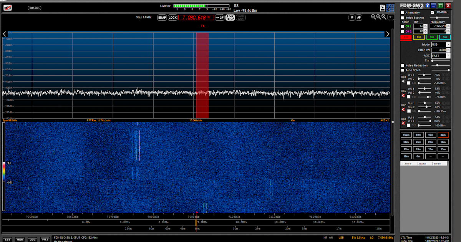Switch to the RX2 receiver tab
Viewport: 461px width, 242px height.
tap(419, 37)
